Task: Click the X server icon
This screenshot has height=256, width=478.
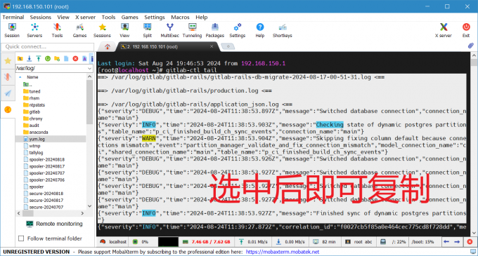Action: [x=444, y=30]
